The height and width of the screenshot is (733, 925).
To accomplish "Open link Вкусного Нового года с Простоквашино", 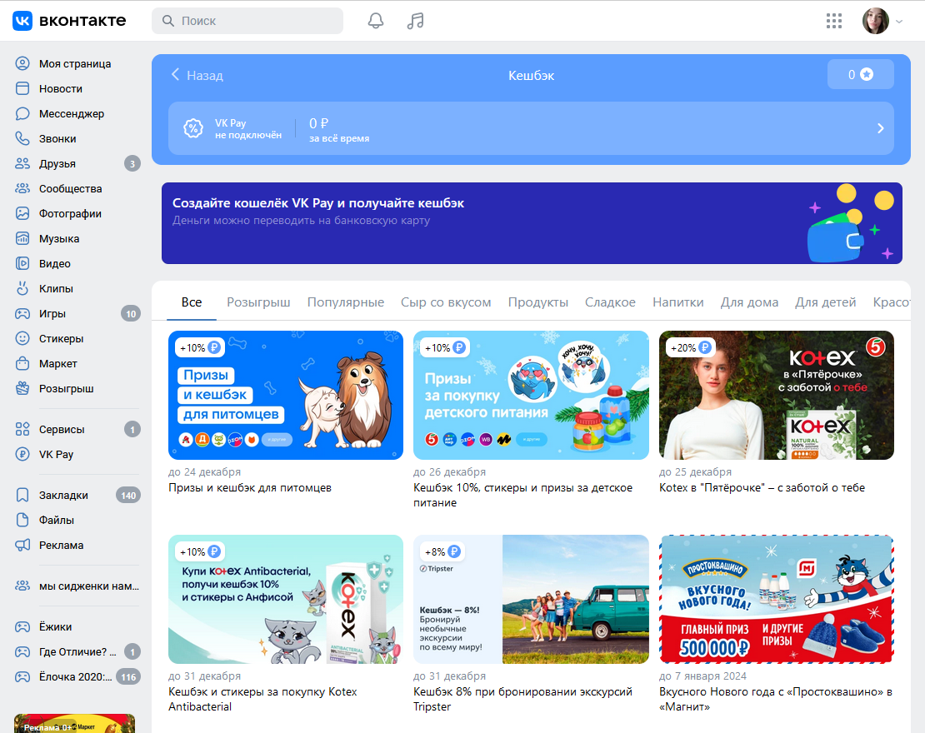I will [x=776, y=699].
